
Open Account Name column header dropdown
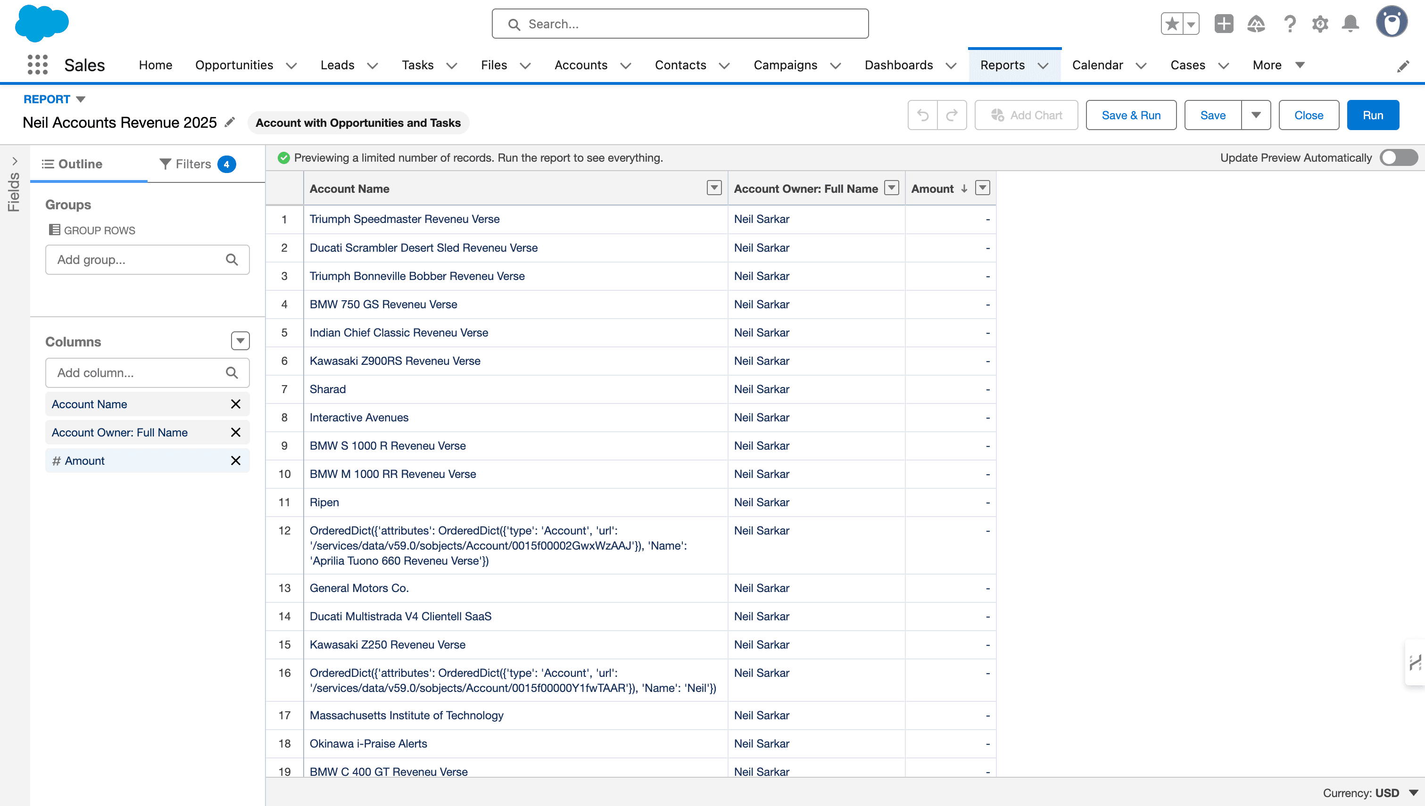[x=714, y=188]
